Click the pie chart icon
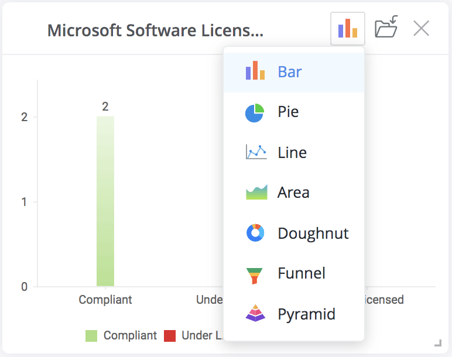 (255, 112)
